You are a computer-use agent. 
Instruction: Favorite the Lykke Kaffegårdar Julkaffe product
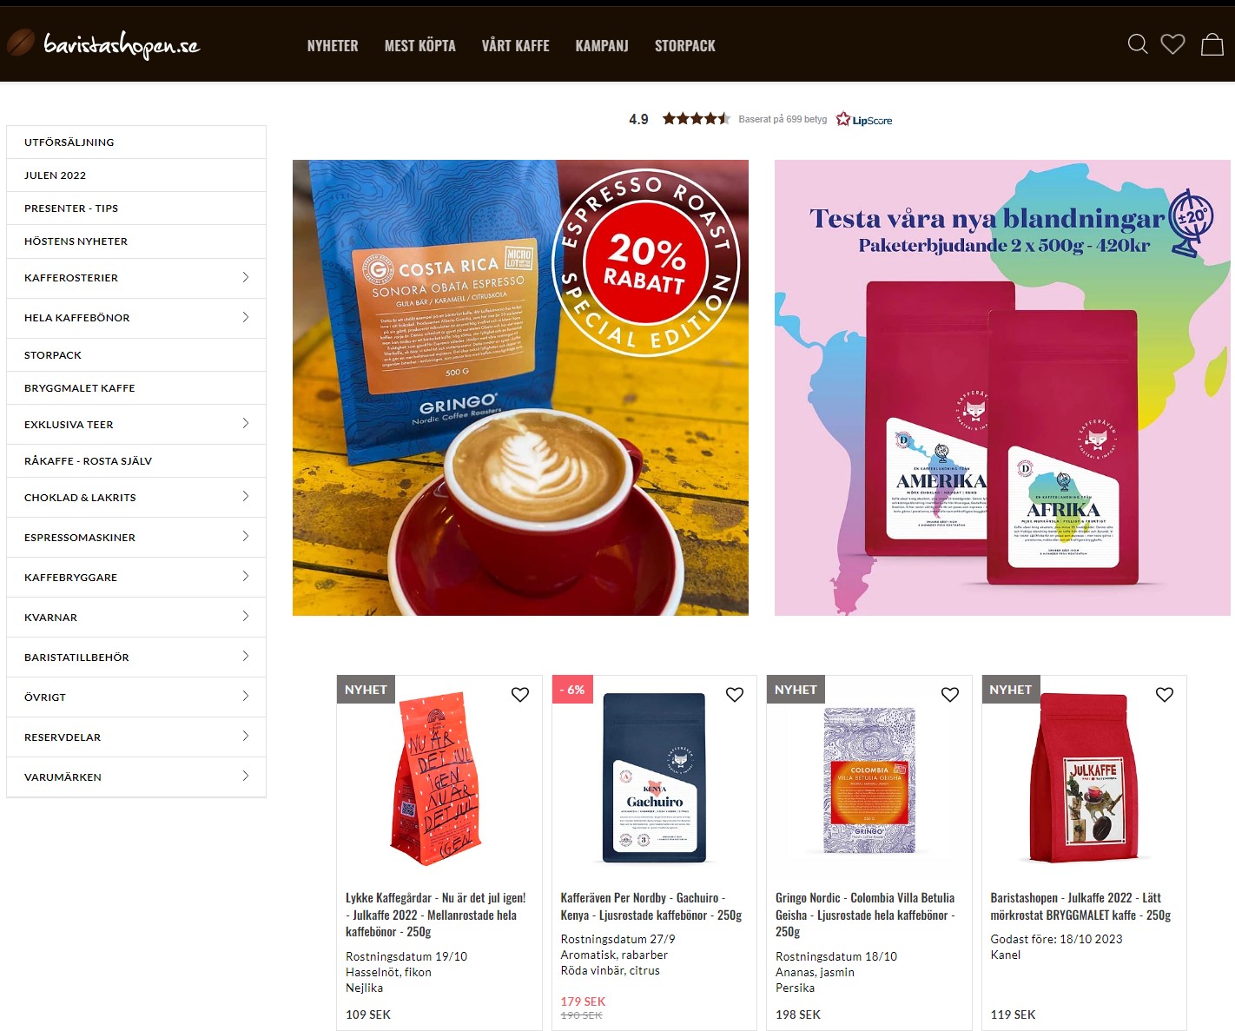(520, 694)
